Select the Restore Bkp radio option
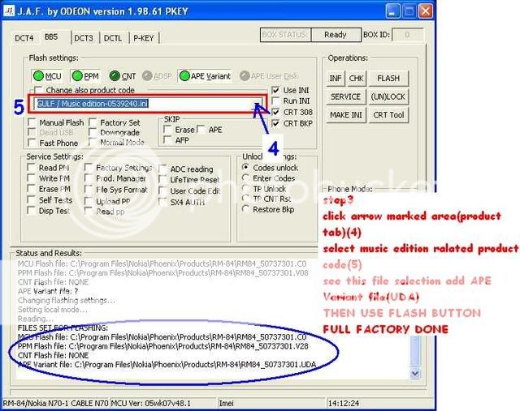This screenshot has width=520, height=411. click(245, 209)
